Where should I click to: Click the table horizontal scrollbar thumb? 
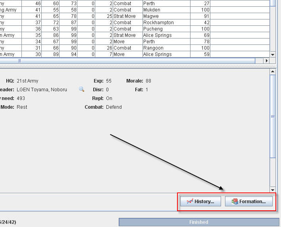pyautogui.click(x=127, y=61)
